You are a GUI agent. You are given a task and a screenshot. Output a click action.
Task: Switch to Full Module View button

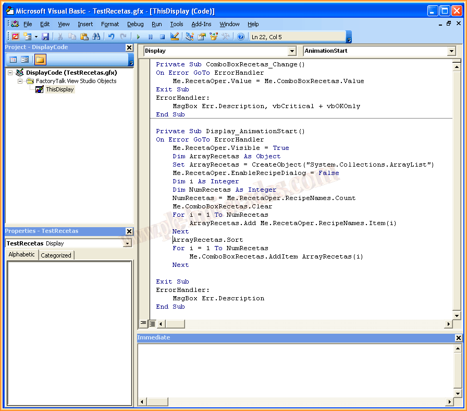[152, 324]
